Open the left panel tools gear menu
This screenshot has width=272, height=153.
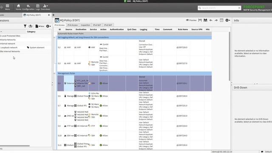click(48, 26)
